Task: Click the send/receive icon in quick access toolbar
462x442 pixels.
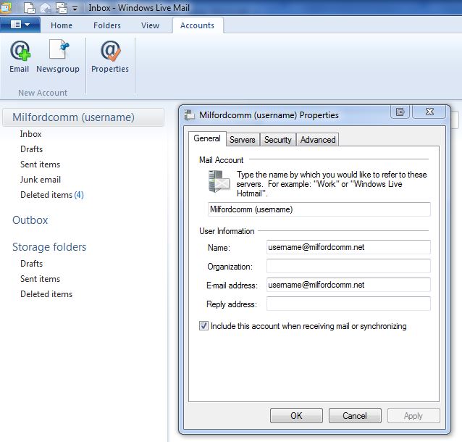Action: [62, 8]
